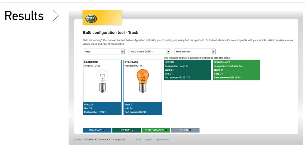Select the PERFORMANCE Truckstar Pro card
This screenshot has width=308, height=149.
236,70
